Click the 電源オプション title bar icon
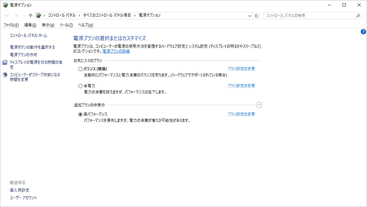This screenshot has height=207, width=367. coord(5,5)
